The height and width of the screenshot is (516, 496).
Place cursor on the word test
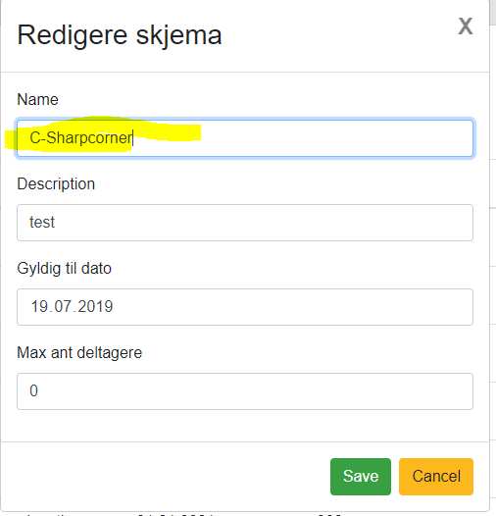point(42,222)
